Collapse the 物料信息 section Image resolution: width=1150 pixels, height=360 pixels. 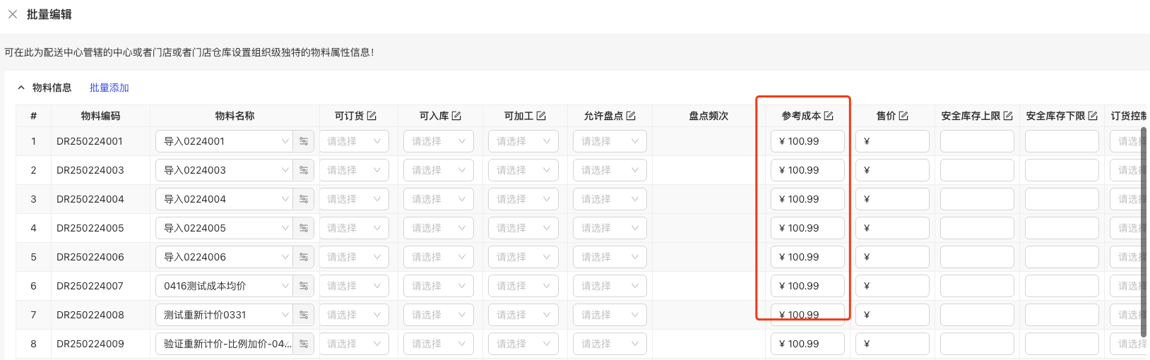pos(21,88)
